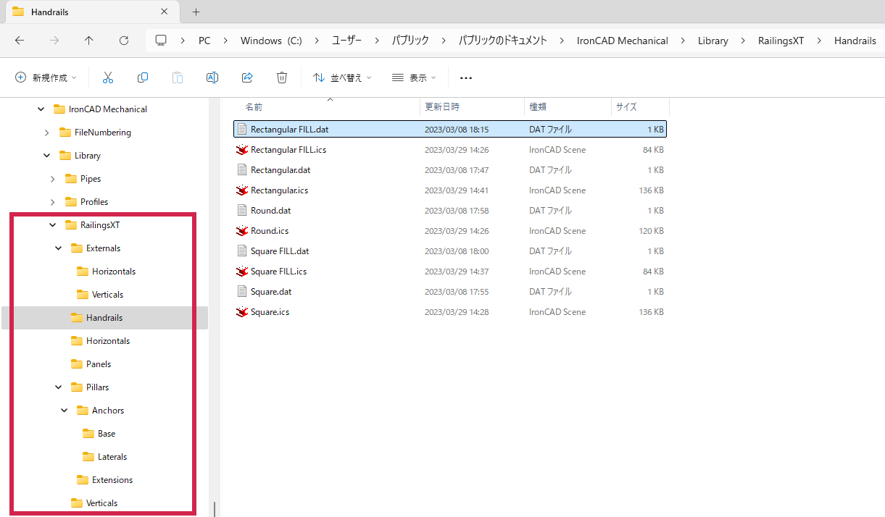Close the Handrails tab
This screenshot has height=517, width=885.
point(165,12)
